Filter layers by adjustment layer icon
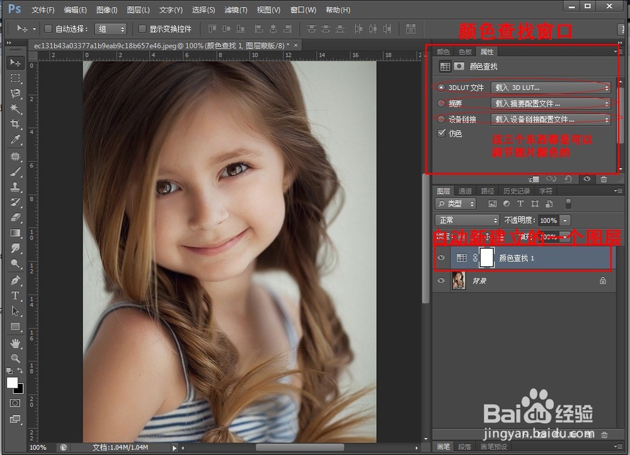This screenshot has width=630, height=455. tap(507, 204)
